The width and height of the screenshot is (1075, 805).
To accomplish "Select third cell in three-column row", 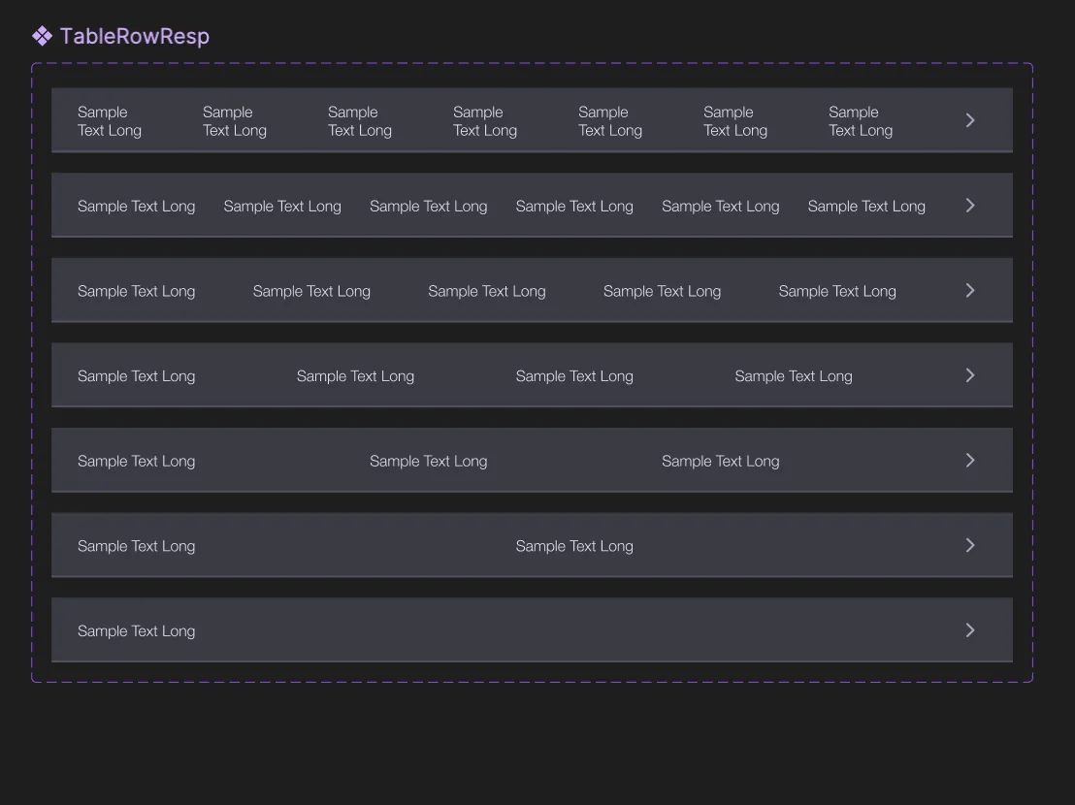I will (x=721, y=461).
